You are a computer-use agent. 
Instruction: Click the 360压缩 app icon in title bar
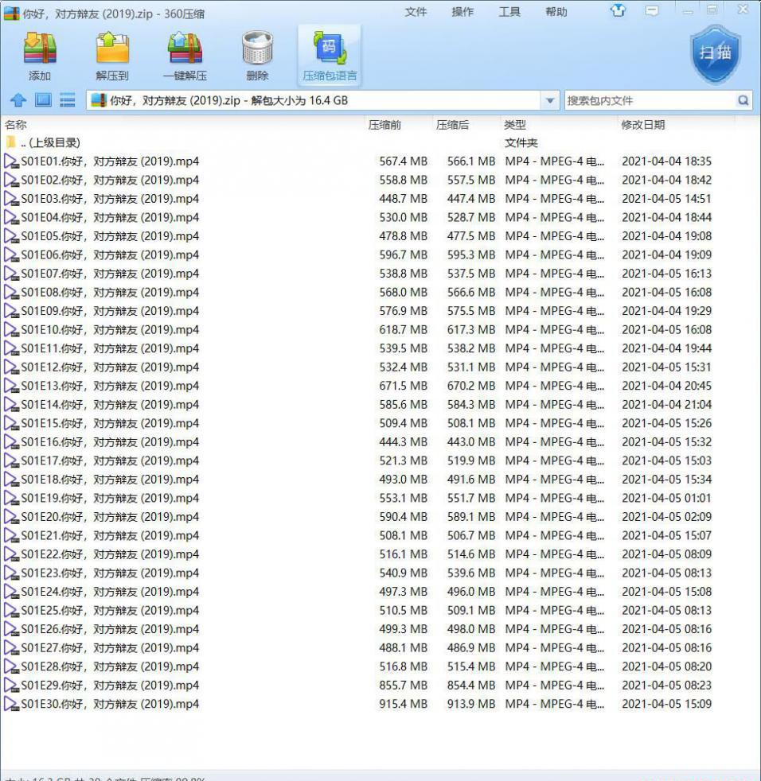pos(11,13)
